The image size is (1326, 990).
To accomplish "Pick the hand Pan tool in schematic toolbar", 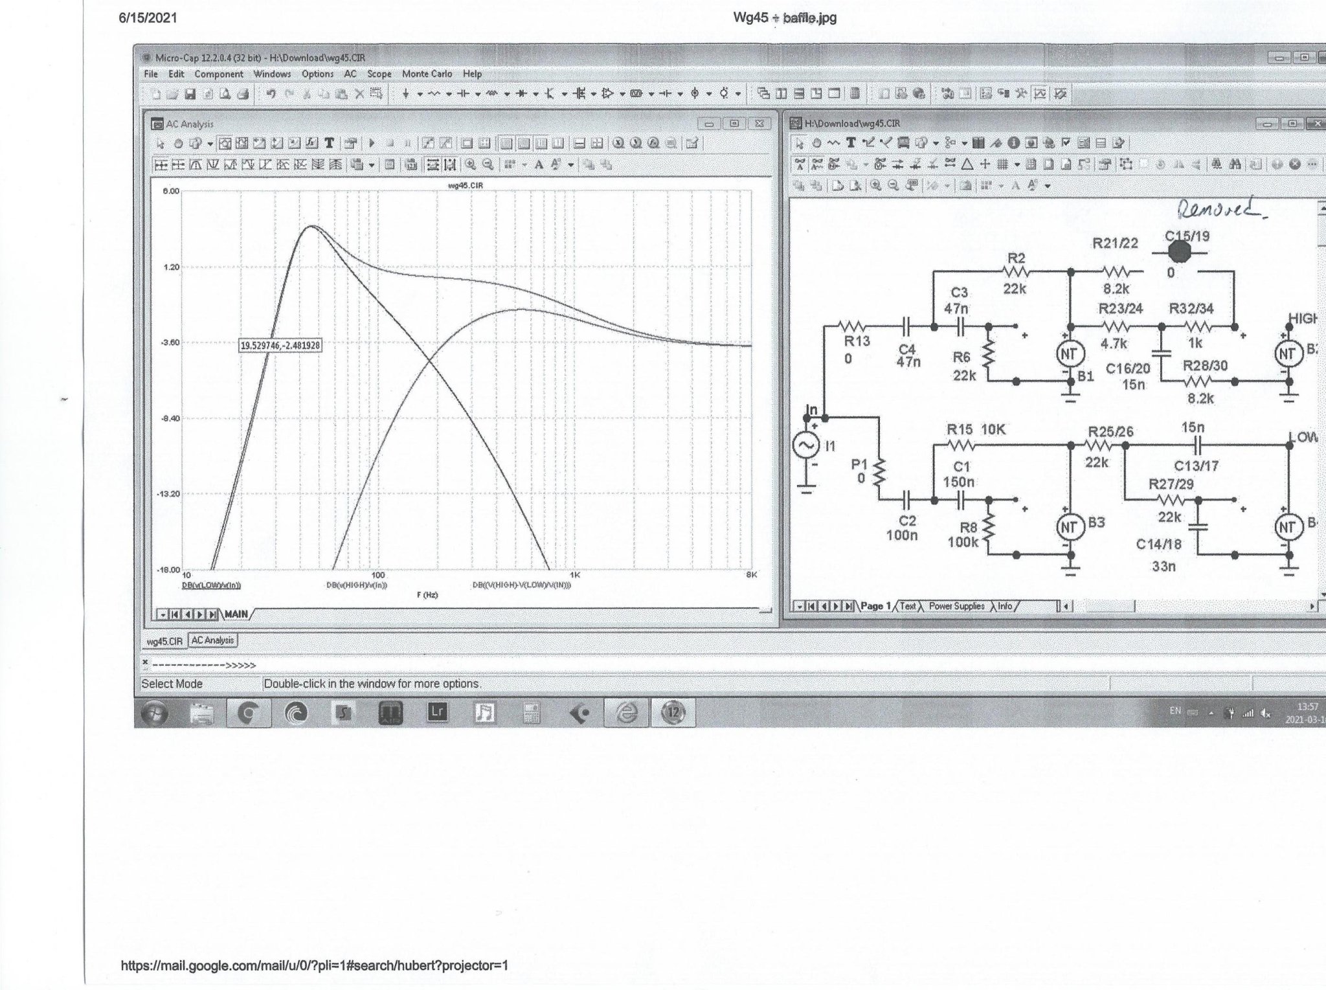I will 816,142.
